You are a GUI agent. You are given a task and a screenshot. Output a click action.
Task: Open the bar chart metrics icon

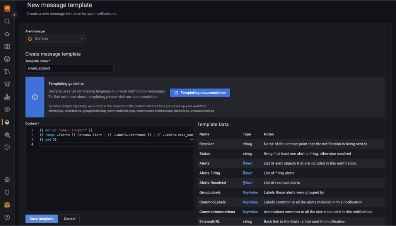pyautogui.click(x=7, y=97)
